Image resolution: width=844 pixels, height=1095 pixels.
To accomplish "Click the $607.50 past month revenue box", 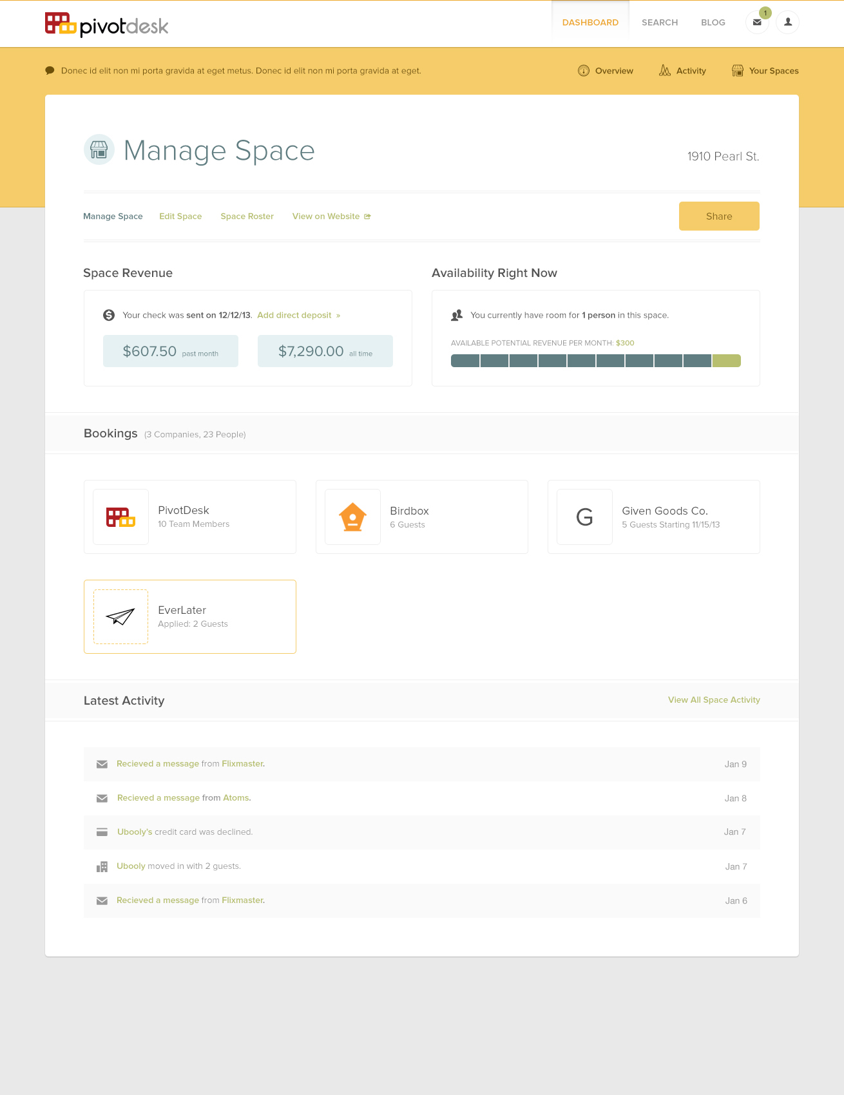I will pos(171,351).
